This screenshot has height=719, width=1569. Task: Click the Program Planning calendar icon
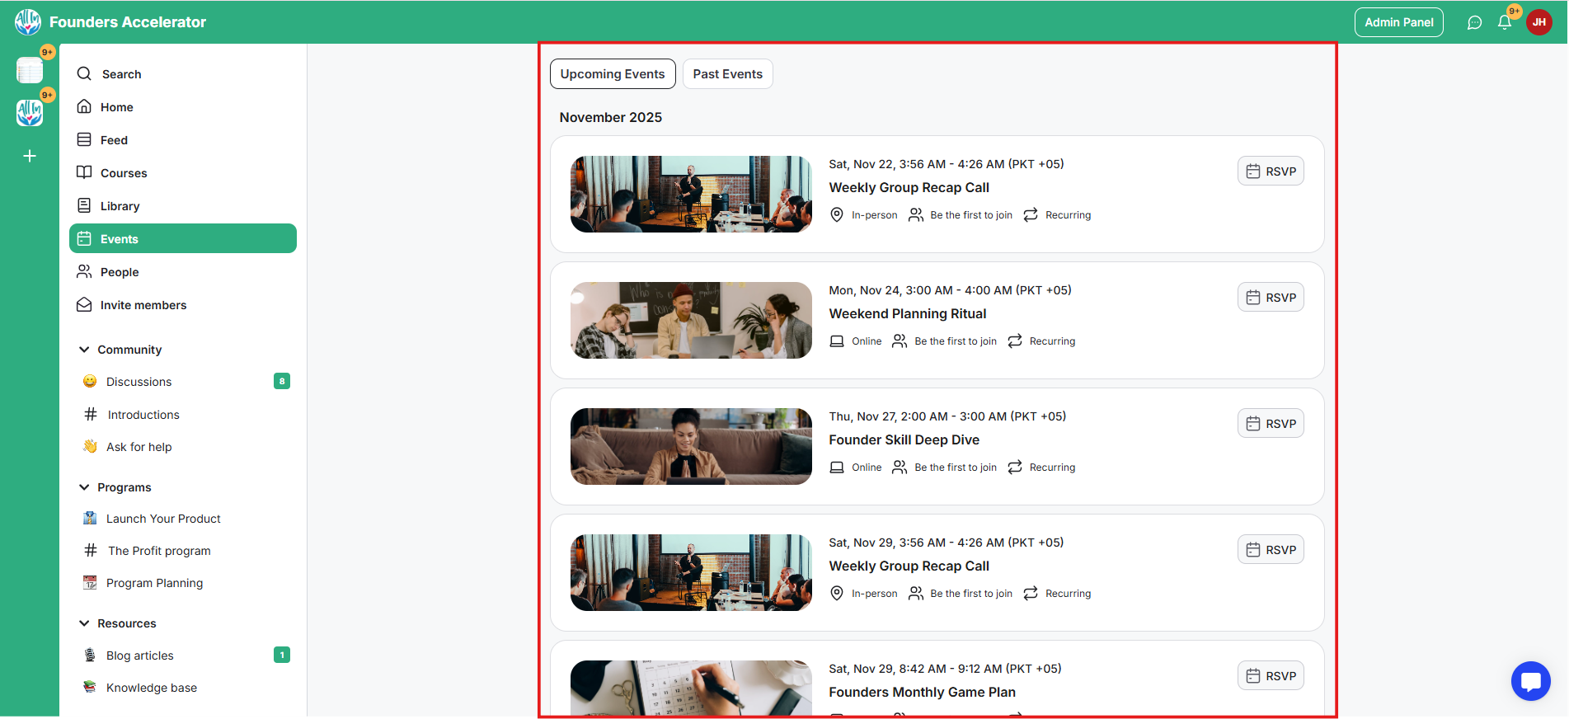point(90,582)
